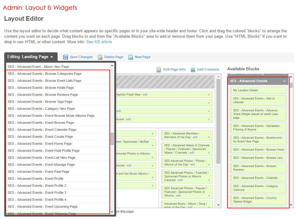
Task: Click the New Page icon
Action: tap(130, 57)
